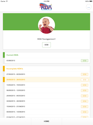This screenshot has height=125, width=93.
Task: Tap the KDA logo at top
Action: (45, 6)
